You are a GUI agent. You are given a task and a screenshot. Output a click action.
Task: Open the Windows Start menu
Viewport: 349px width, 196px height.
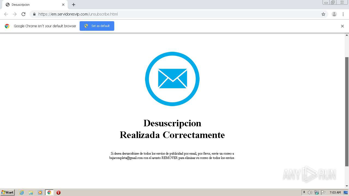pos(8,192)
